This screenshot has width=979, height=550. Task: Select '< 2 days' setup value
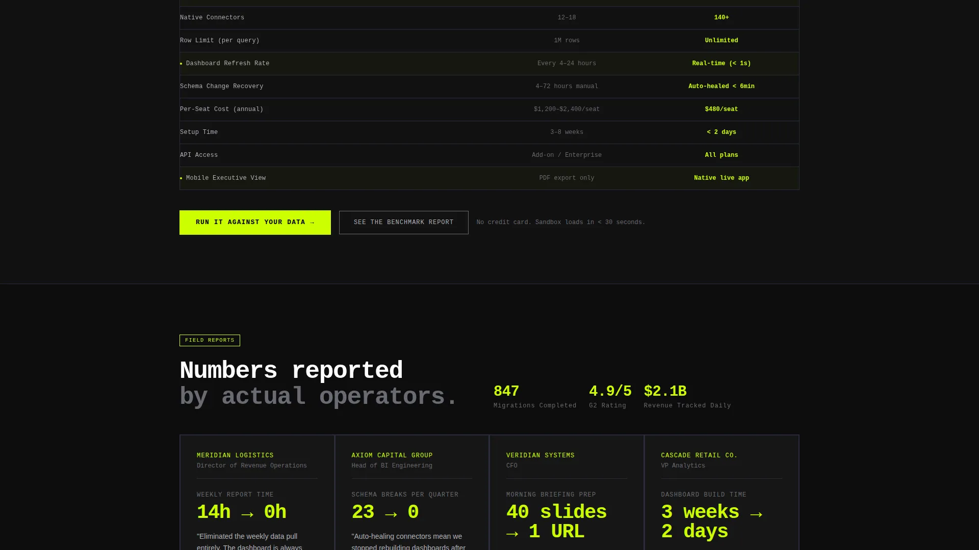(721, 132)
